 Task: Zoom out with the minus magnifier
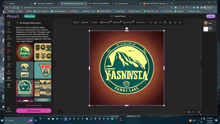(184, 112)
